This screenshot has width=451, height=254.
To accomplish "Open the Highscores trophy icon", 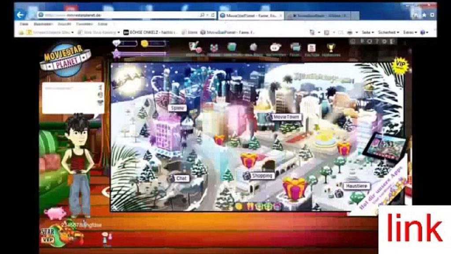I will [x=331, y=48].
